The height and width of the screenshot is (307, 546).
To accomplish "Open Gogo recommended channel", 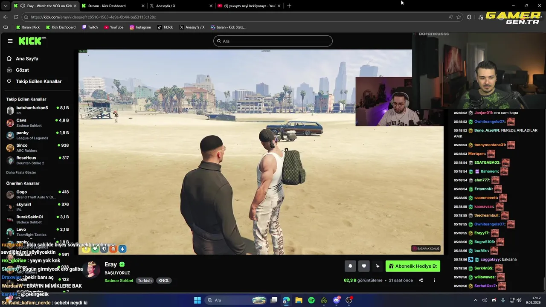I will tap(38, 194).
